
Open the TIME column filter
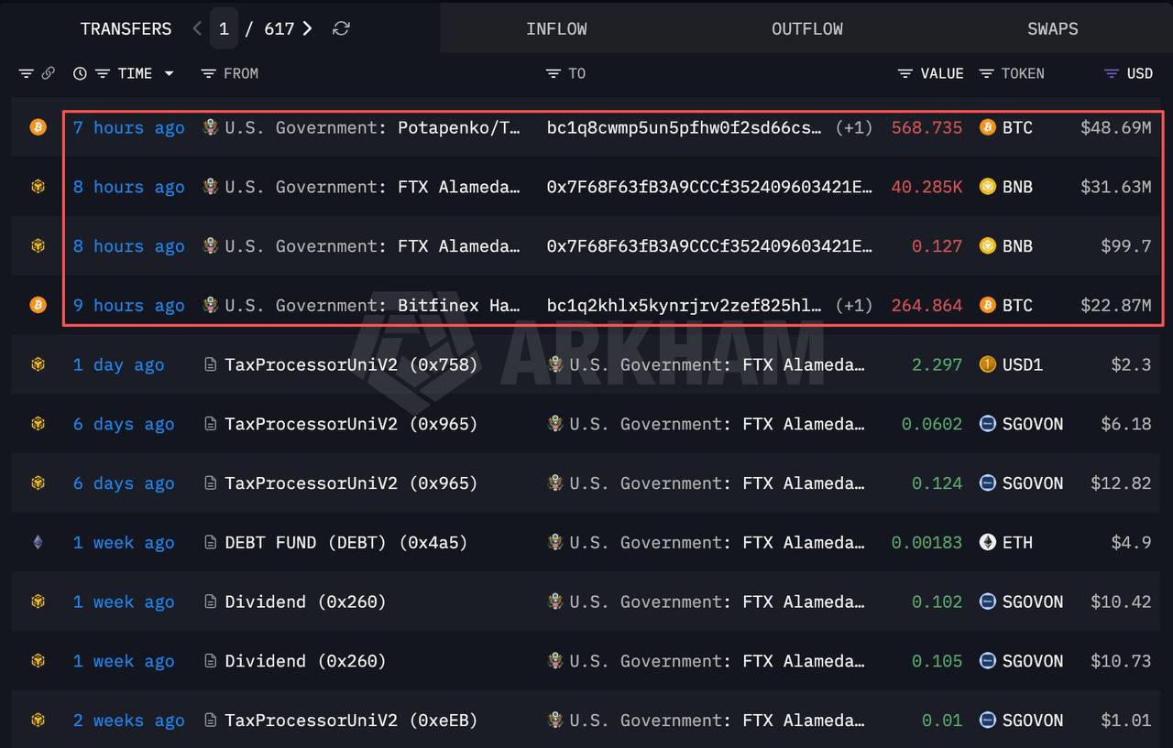tap(103, 73)
